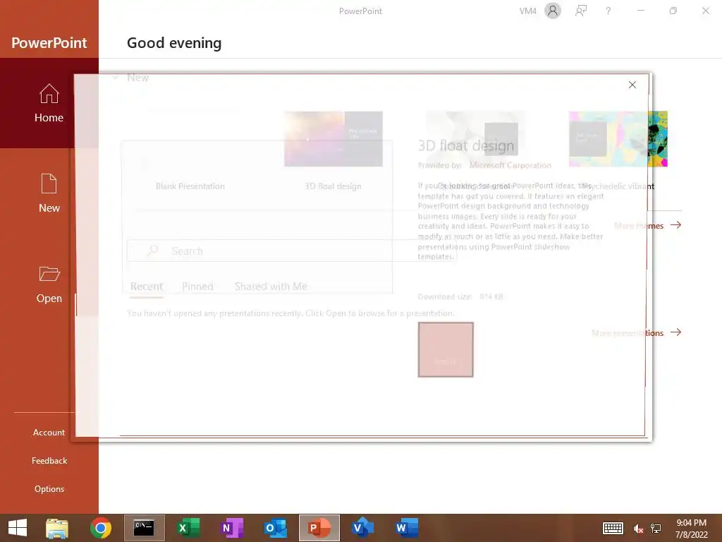Image resolution: width=722 pixels, height=542 pixels.
Task: Open PowerPoint Options
Action: coord(49,488)
